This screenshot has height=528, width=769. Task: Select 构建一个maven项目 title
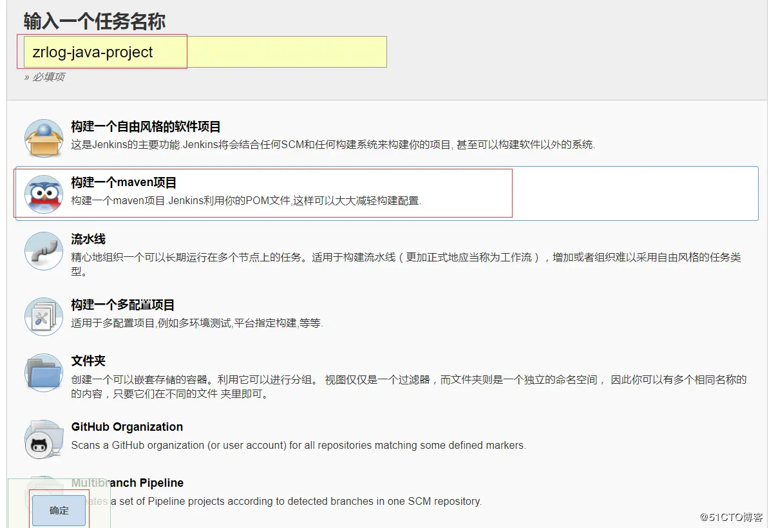point(124,182)
